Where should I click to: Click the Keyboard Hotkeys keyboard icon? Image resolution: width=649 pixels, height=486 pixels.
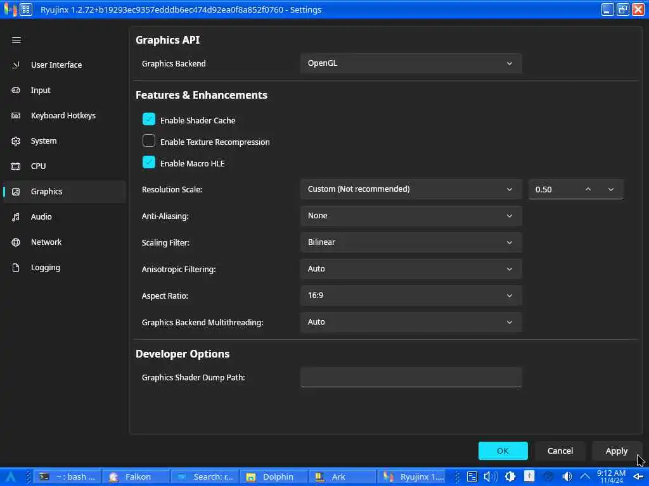click(16, 116)
